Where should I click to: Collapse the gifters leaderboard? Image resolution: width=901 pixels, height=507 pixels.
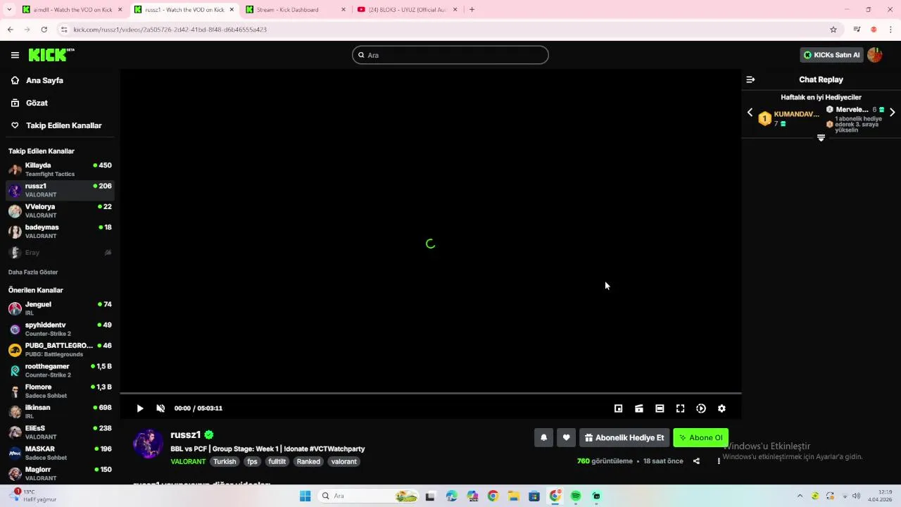(821, 138)
